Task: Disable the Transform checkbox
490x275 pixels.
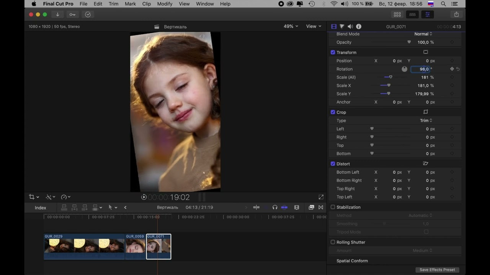Action: tap(333, 52)
